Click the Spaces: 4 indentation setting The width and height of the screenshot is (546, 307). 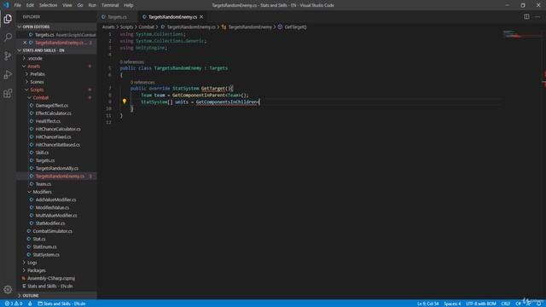(x=452, y=304)
